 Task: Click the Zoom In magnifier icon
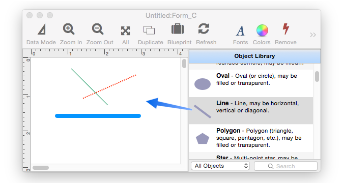pyautogui.click(x=69, y=29)
